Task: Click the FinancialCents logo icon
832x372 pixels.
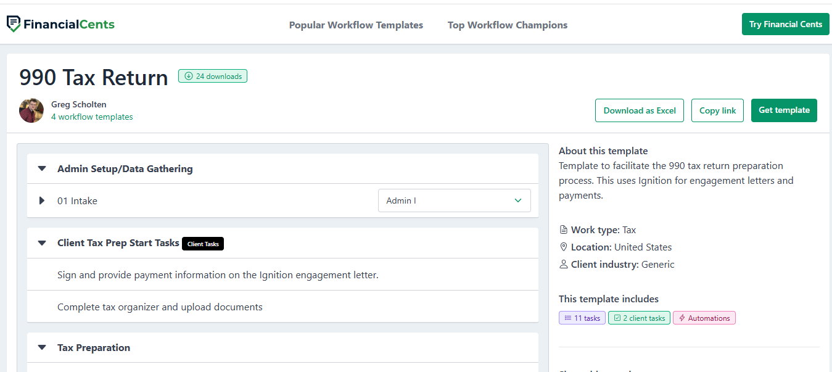Action: [14, 24]
